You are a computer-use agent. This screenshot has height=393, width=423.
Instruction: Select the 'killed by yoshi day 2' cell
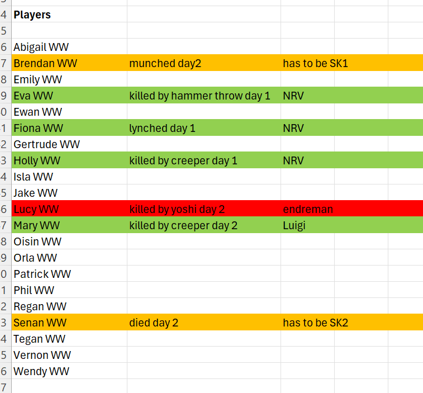click(x=204, y=209)
